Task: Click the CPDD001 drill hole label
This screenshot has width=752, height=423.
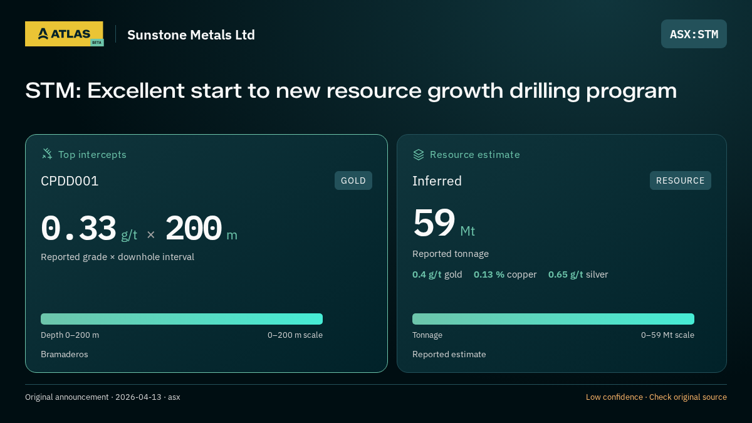Action: [x=70, y=181]
